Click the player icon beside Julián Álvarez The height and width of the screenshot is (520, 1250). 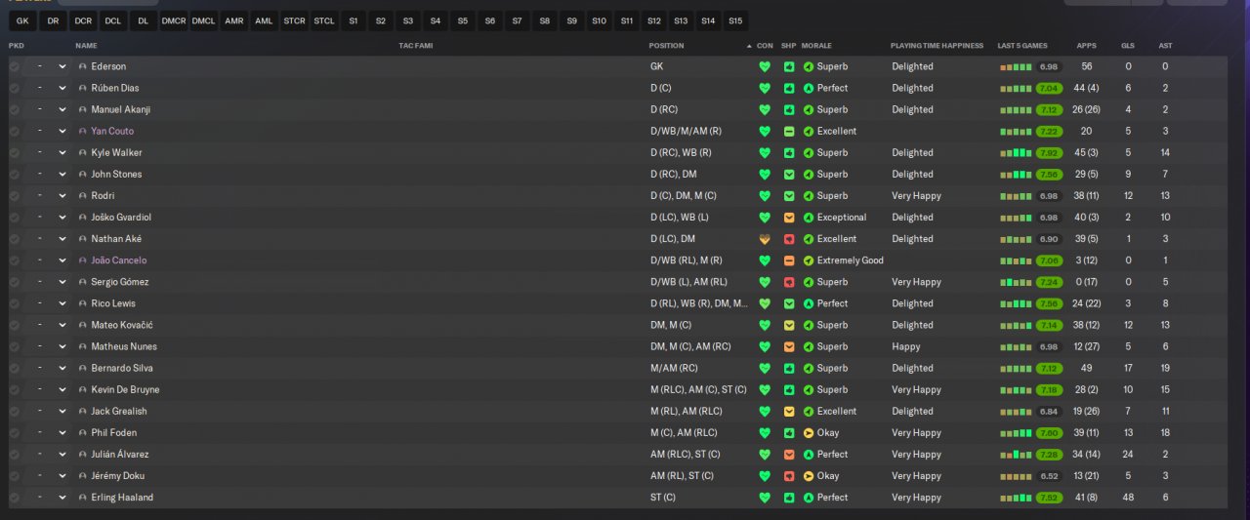tap(83, 455)
